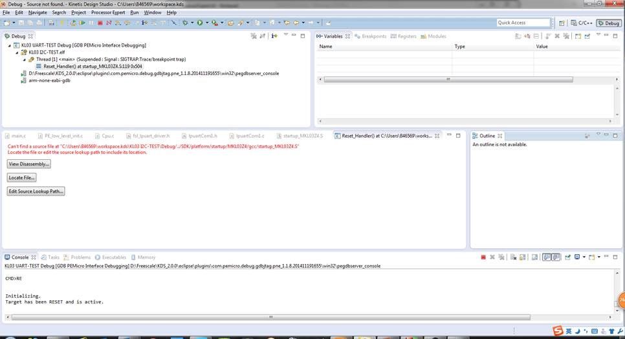Viewport: 625px width, 339px height.
Task: Collapse the Thread [1] main node
Action: pos(25,60)
